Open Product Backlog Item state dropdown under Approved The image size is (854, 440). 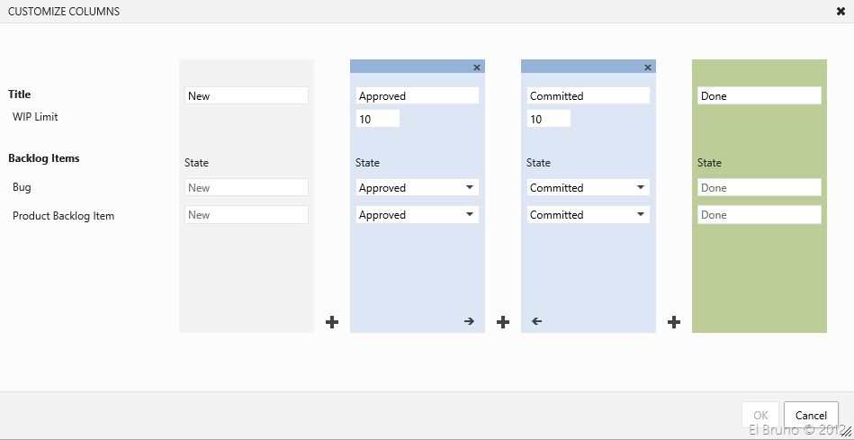(418, 215)
